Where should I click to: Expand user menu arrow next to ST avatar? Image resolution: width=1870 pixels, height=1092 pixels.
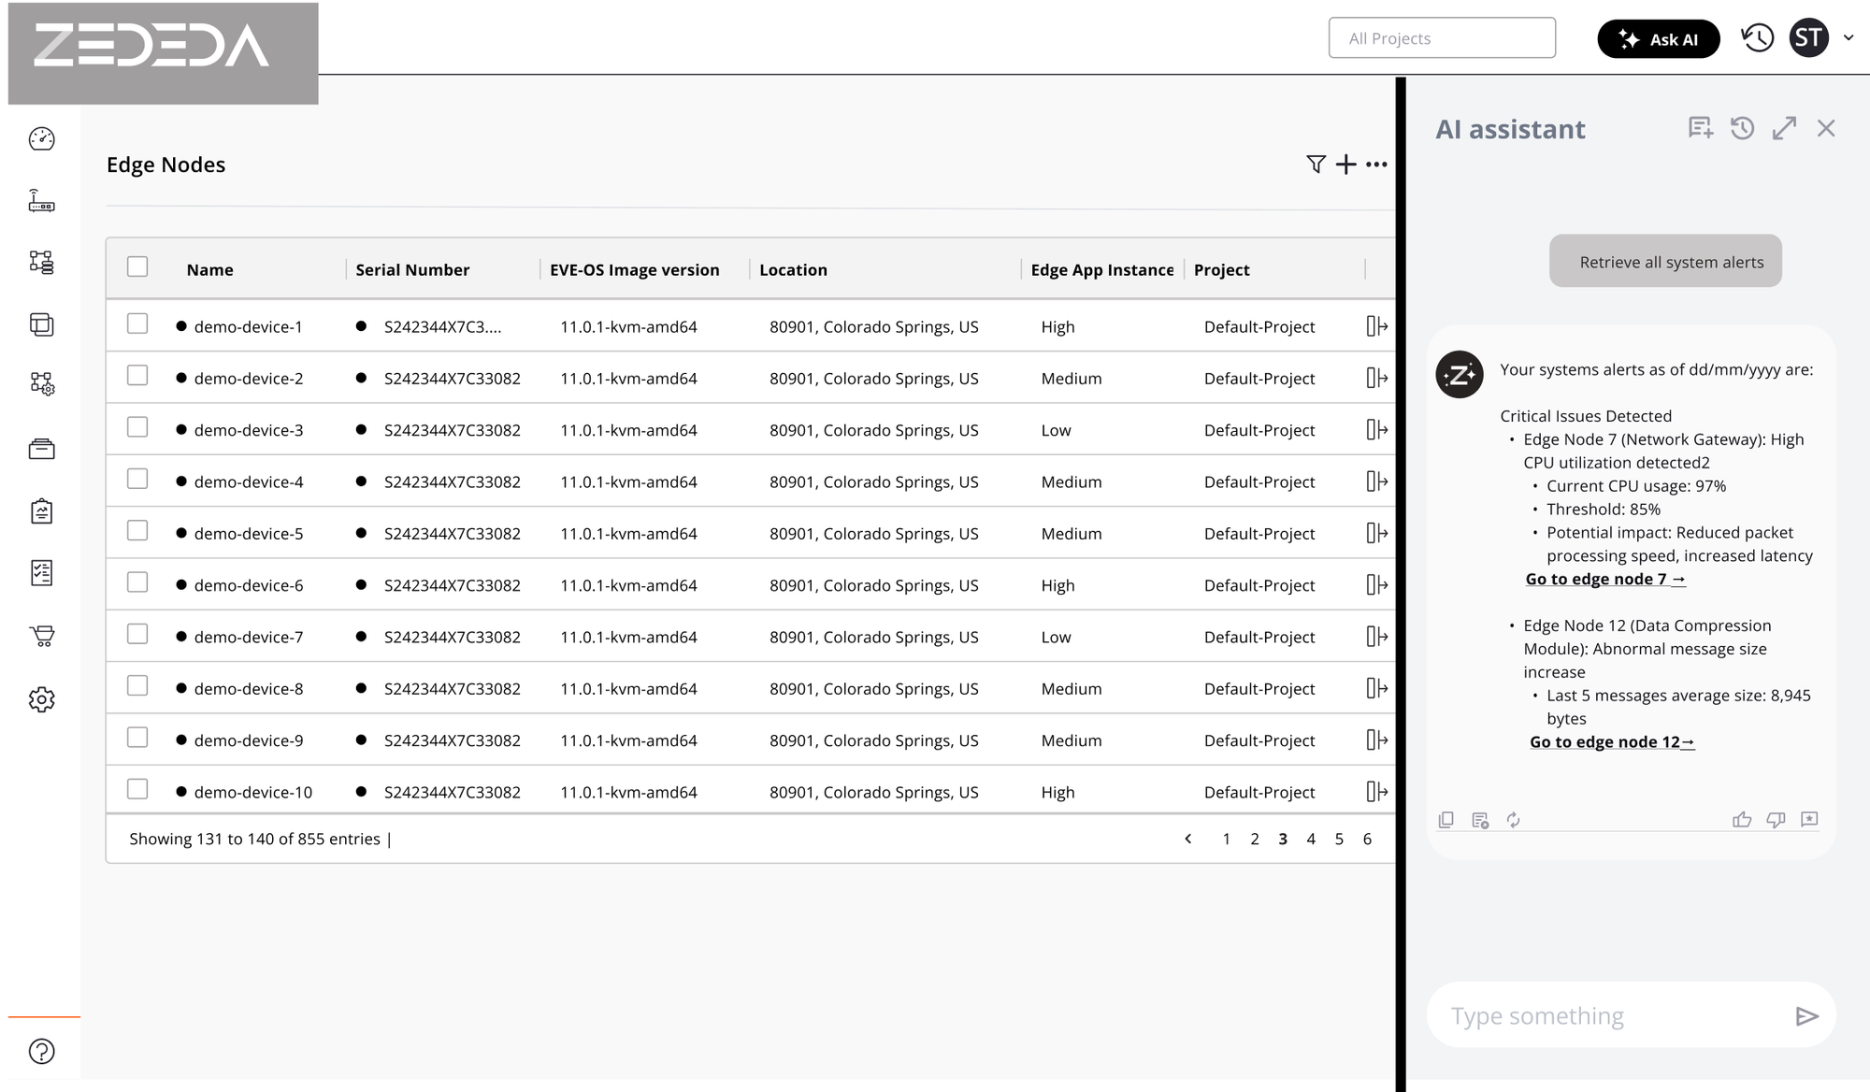click(1848, 38)
